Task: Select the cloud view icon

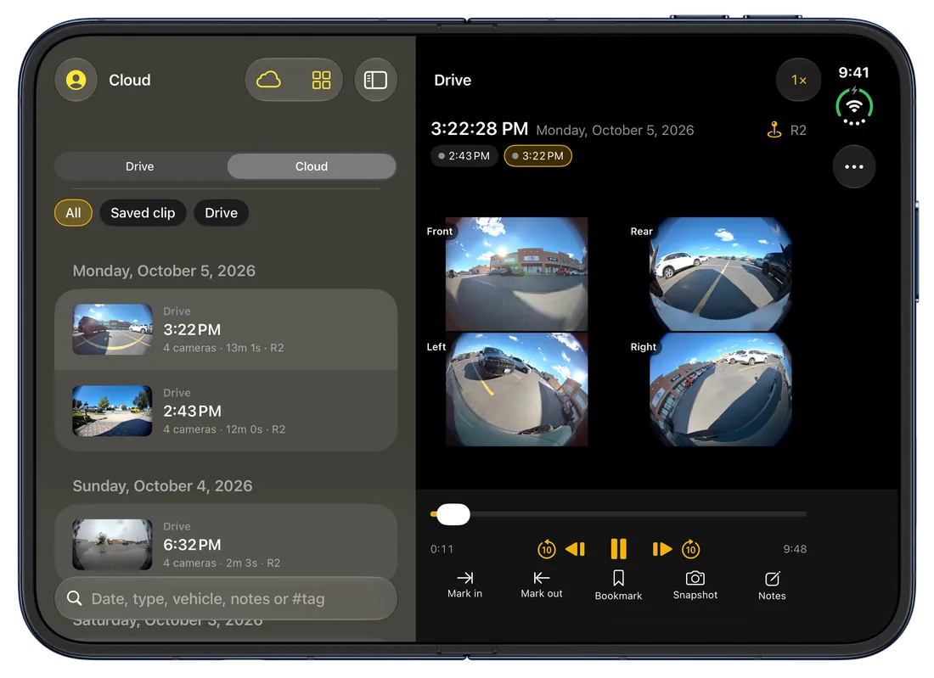Action: click(x=268, y=80)
